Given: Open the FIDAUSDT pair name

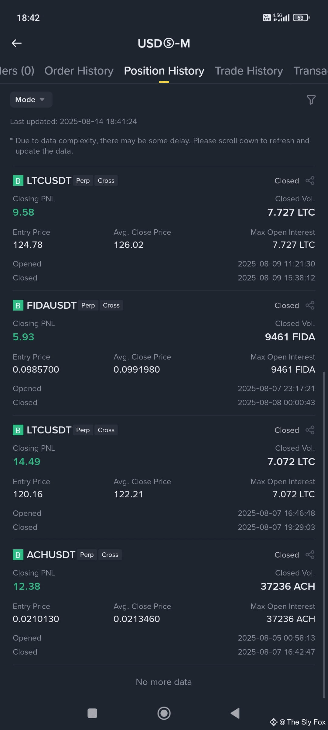Looking at the screenshot, I should (52, 305).
